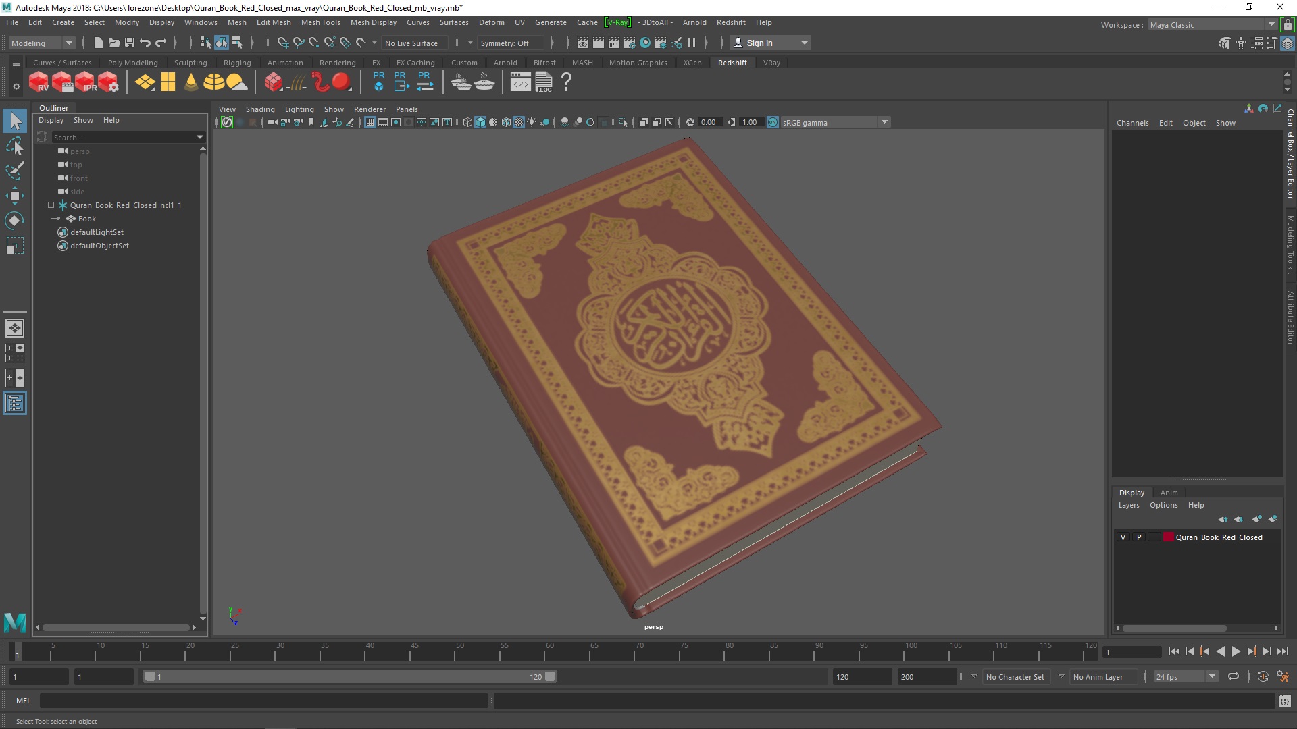This screenshot has height=729, width=1297.
Task: Select the Rotate tool in toolbox
Action: 15,221
